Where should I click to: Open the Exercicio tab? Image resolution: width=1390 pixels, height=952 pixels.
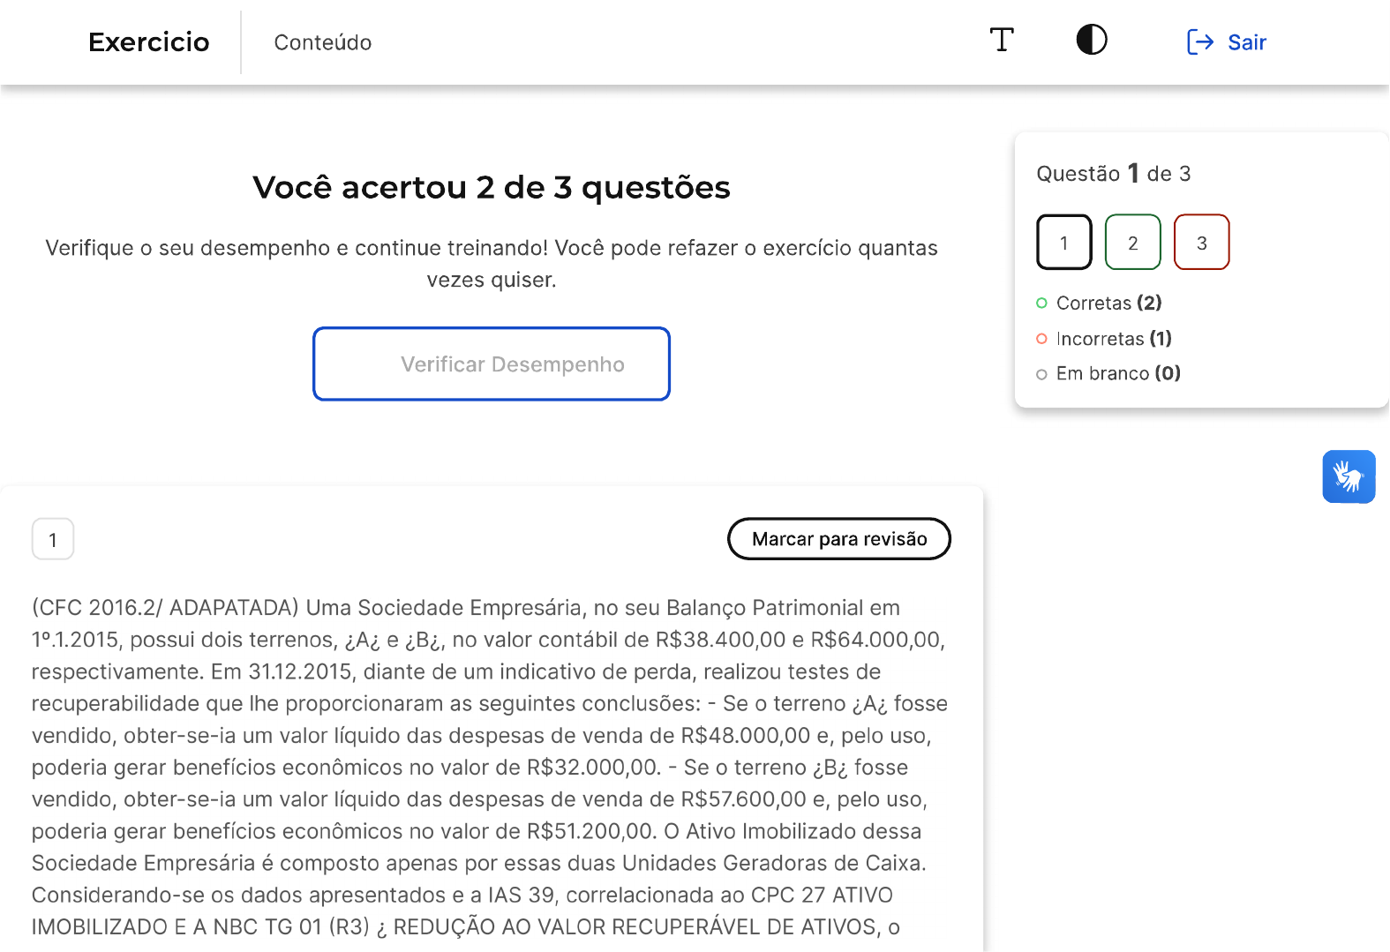pyautogui.click(x=149, y=42)
